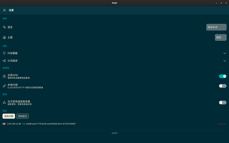229x143 pixels.
Task: Close the Geph window from the title bar
Action: (x=226, y=3)
